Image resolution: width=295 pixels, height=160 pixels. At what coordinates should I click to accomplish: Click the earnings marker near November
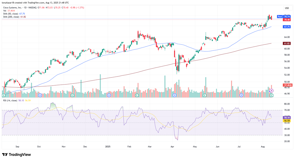click(72, 95)
